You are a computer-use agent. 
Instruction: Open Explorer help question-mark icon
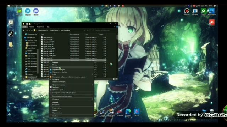pos(117,27)
